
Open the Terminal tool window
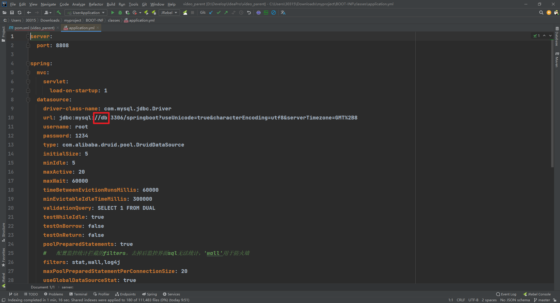point(78,294)
